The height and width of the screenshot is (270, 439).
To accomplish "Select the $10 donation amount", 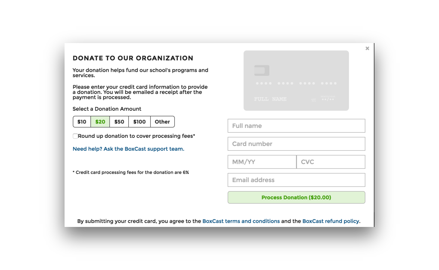I will click(82, 122).
